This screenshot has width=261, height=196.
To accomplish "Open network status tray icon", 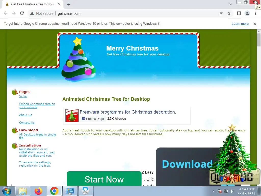I will [x=226, y=191].
